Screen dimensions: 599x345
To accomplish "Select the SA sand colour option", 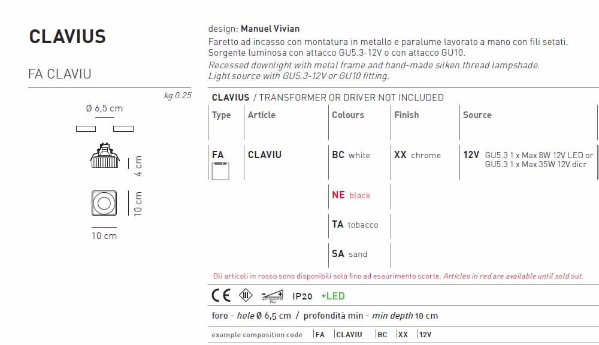I will 350,254.
